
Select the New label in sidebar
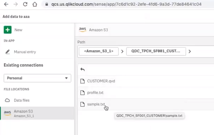tap(18, 30)
